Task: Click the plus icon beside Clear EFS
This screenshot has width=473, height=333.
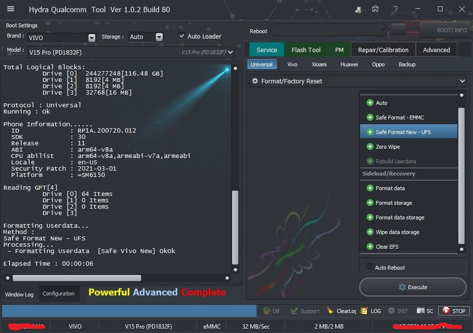Action: (370, 247)
